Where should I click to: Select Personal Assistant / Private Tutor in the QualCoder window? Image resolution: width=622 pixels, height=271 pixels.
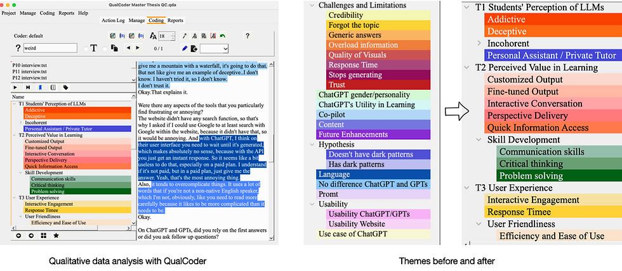click(77, 129)
